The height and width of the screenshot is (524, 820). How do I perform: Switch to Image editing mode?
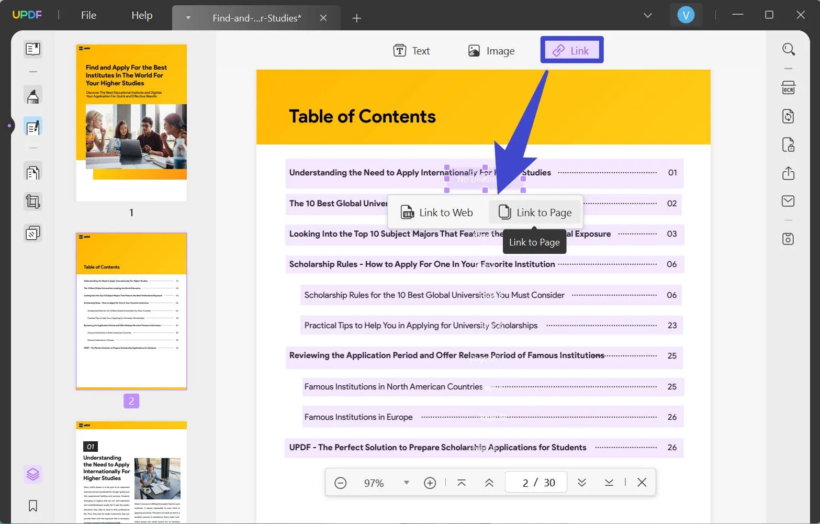tap(491, 51)
